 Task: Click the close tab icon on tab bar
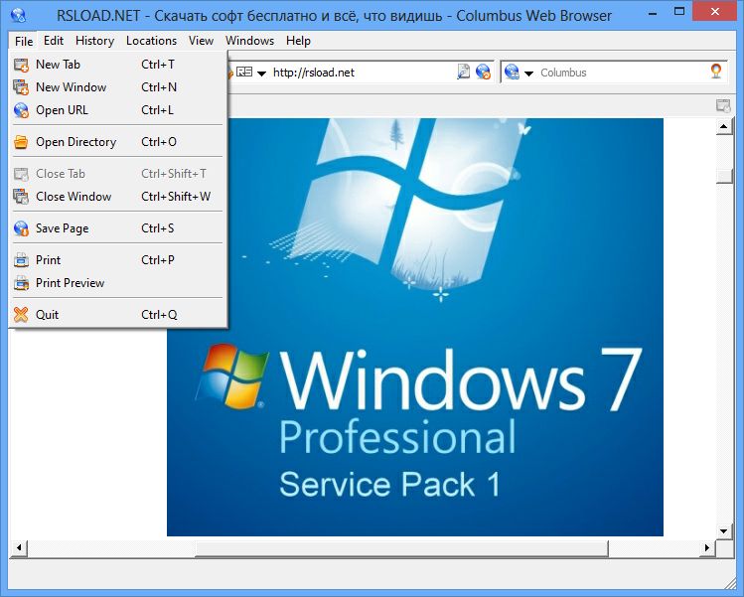pyautogui.click(x=723, y=106)
